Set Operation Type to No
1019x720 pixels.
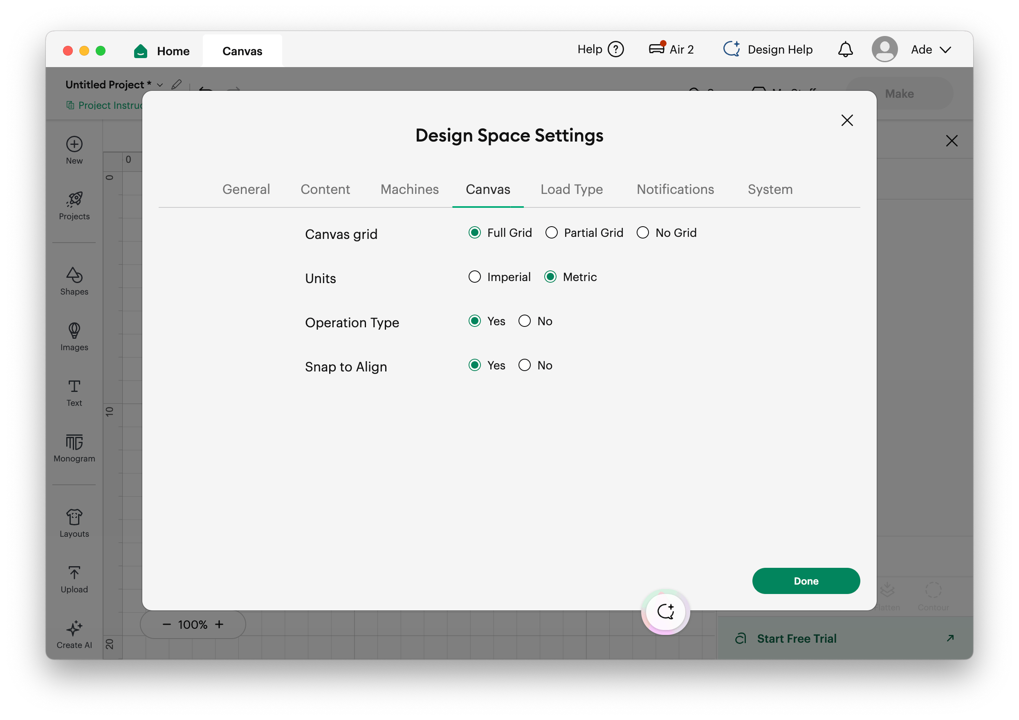[x=525, y=321]
